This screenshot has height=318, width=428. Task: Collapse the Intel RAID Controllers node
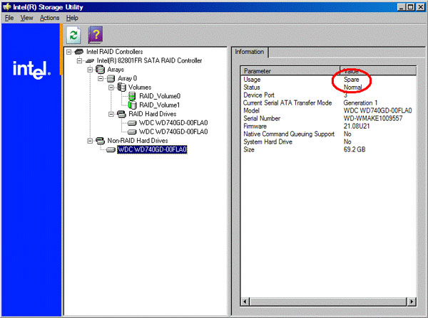69,52
